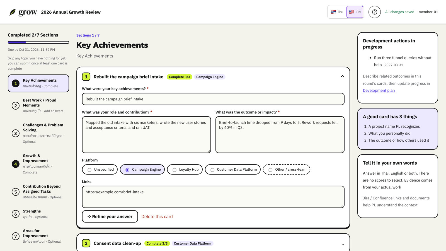Expand the Consent data clean-up card
Screen dimensions: 446x251
[x=343, y=244]
